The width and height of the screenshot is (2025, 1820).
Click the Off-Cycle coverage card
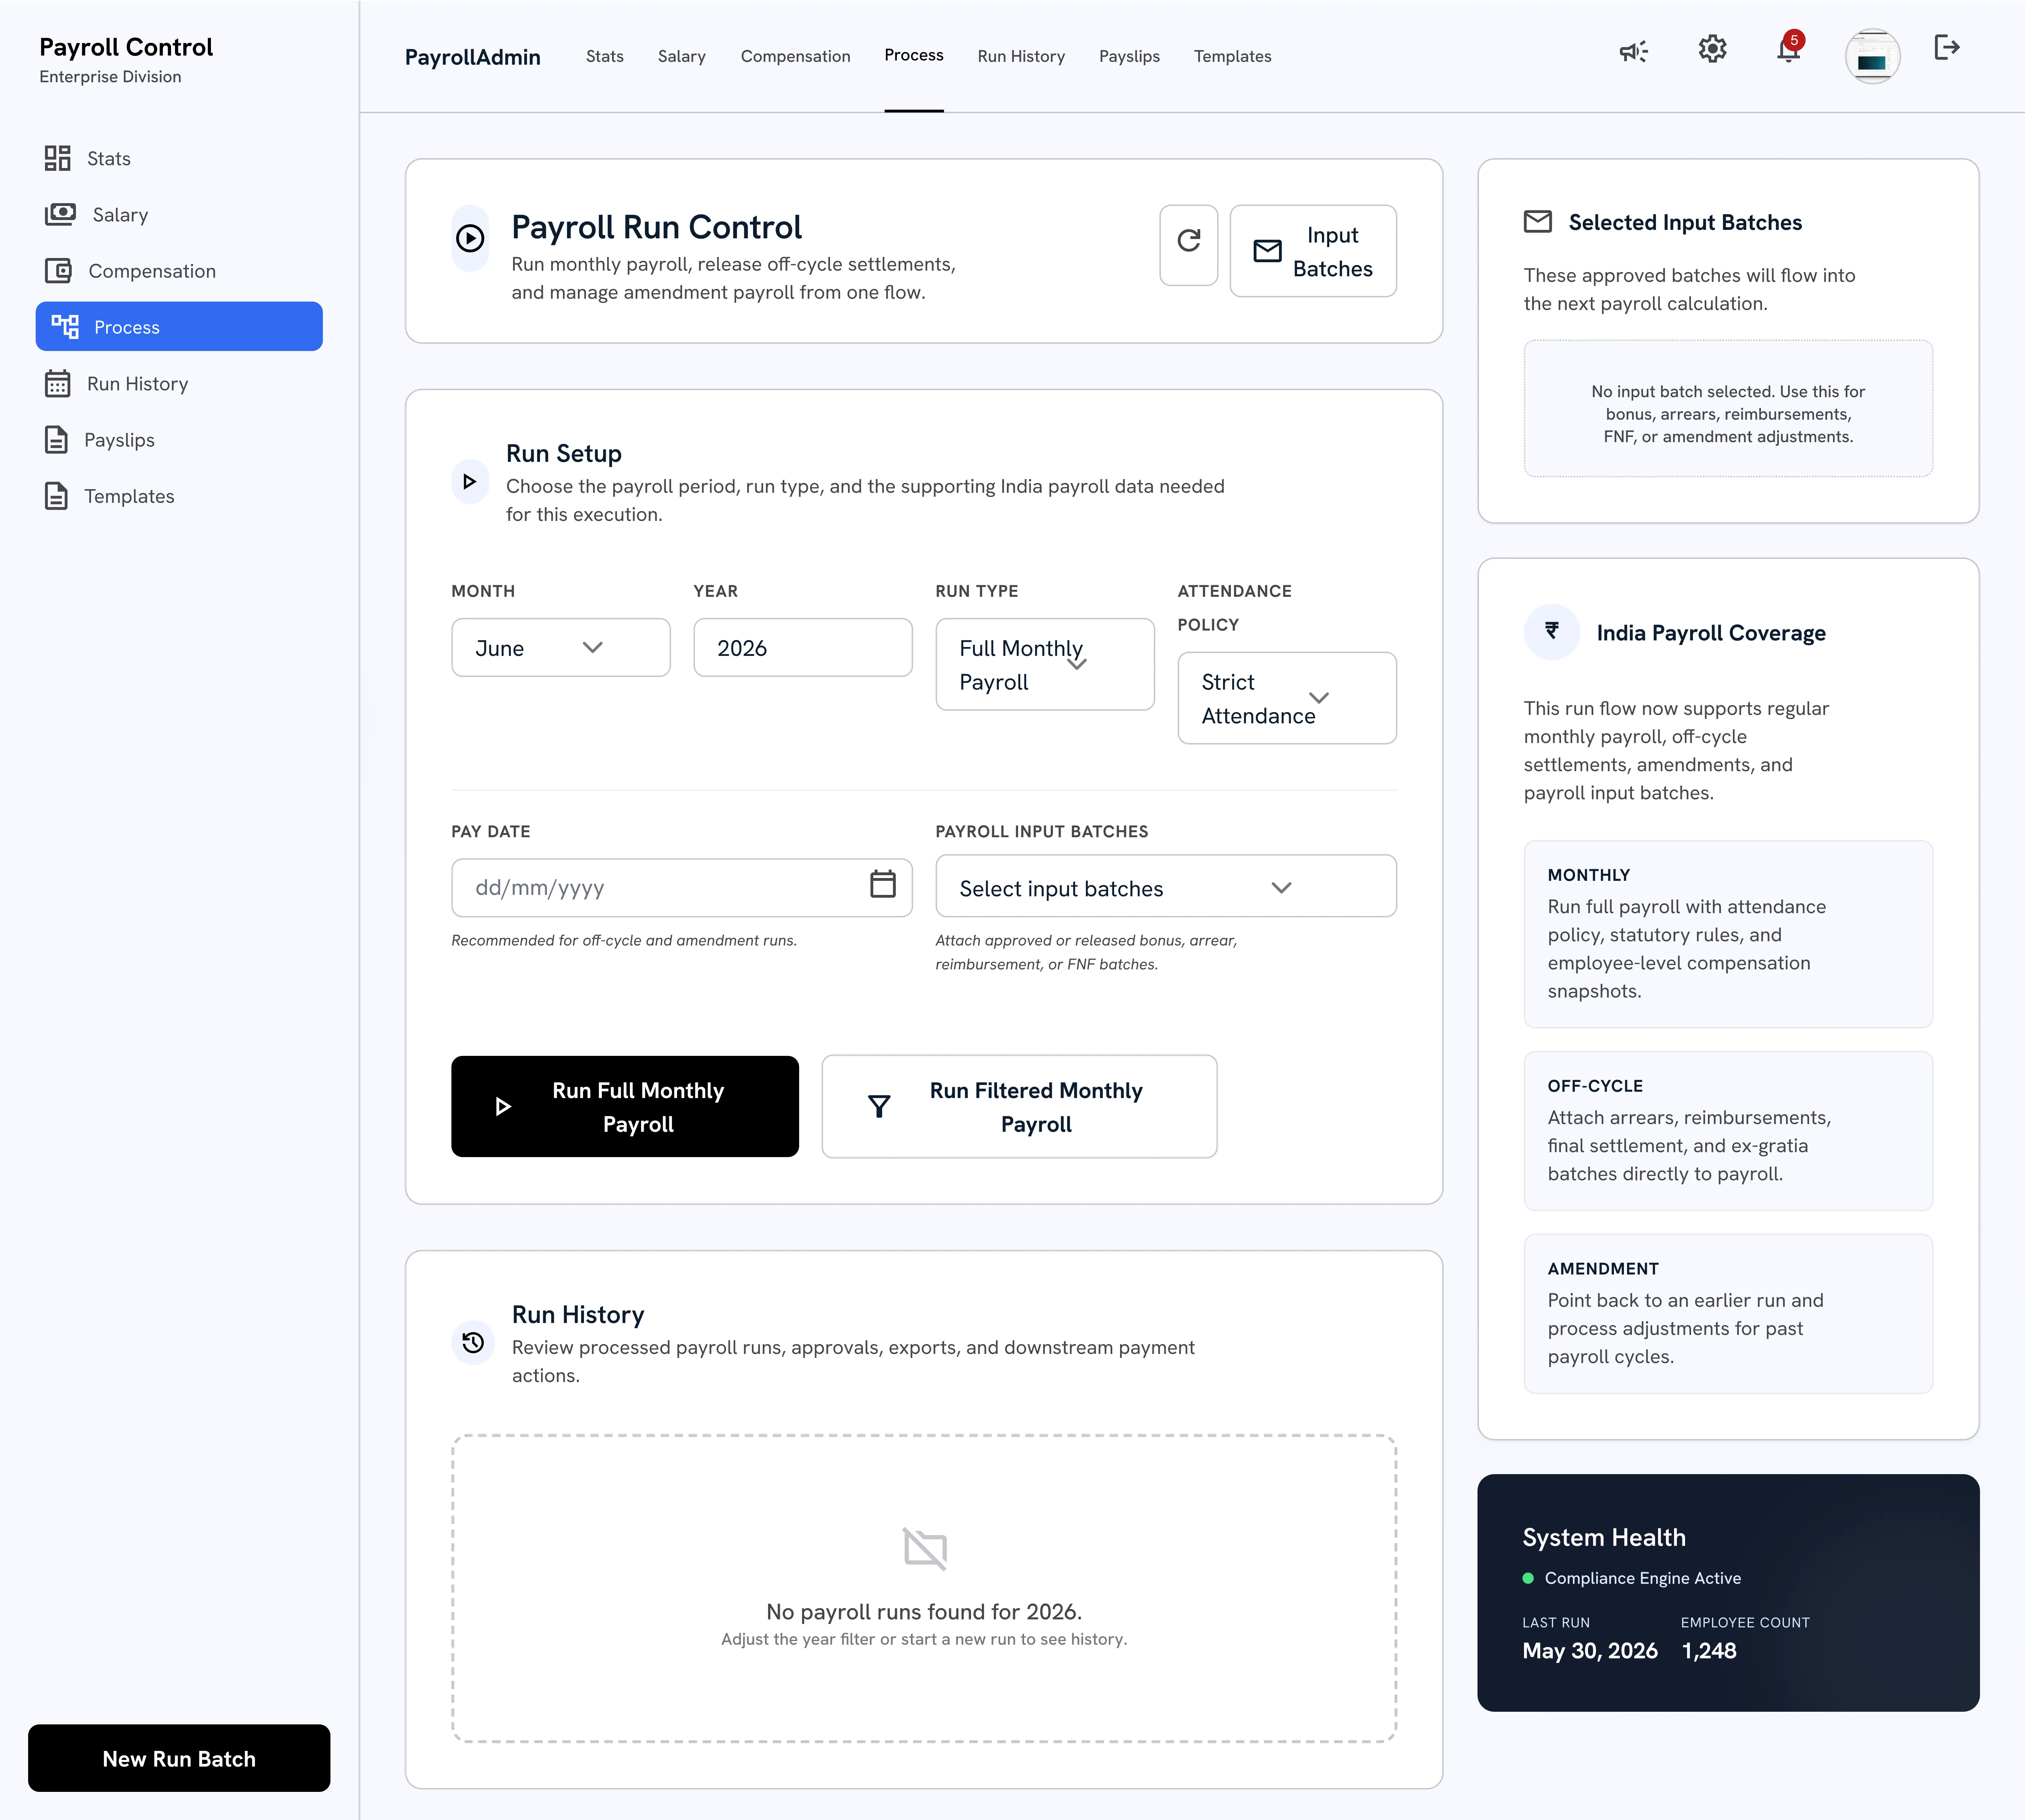(1728, 1131)
